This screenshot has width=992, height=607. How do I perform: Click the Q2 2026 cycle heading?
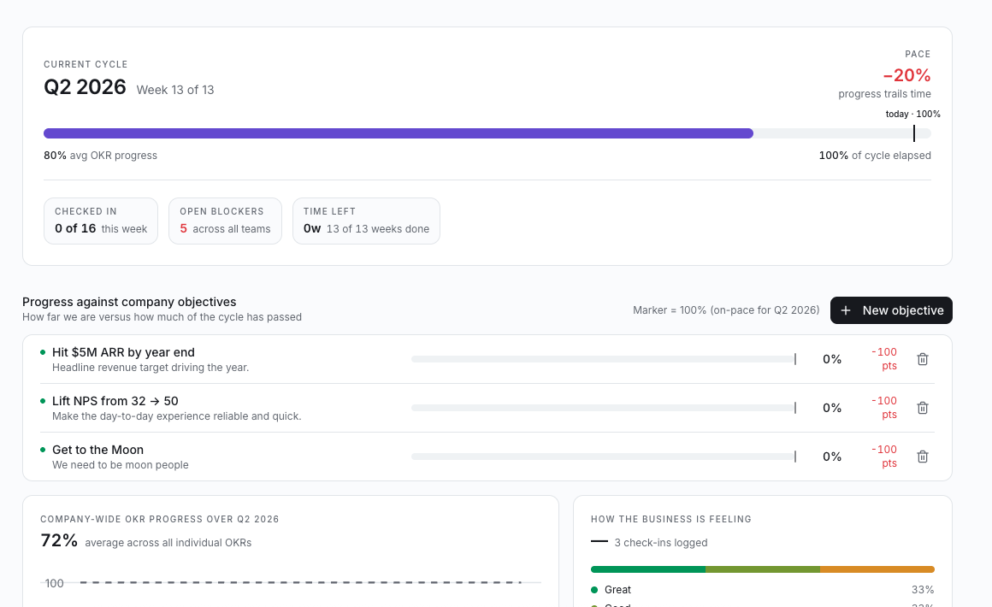click(x=85, y=86)
